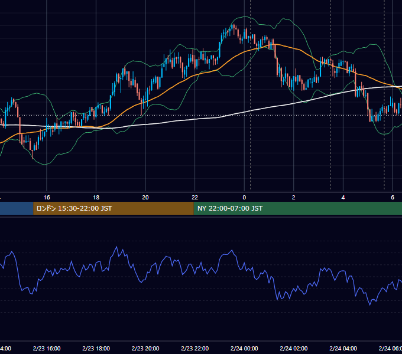Click the 0 hour label on upper axis
This screenshot has width=402, height=354.
pos(244,197)
